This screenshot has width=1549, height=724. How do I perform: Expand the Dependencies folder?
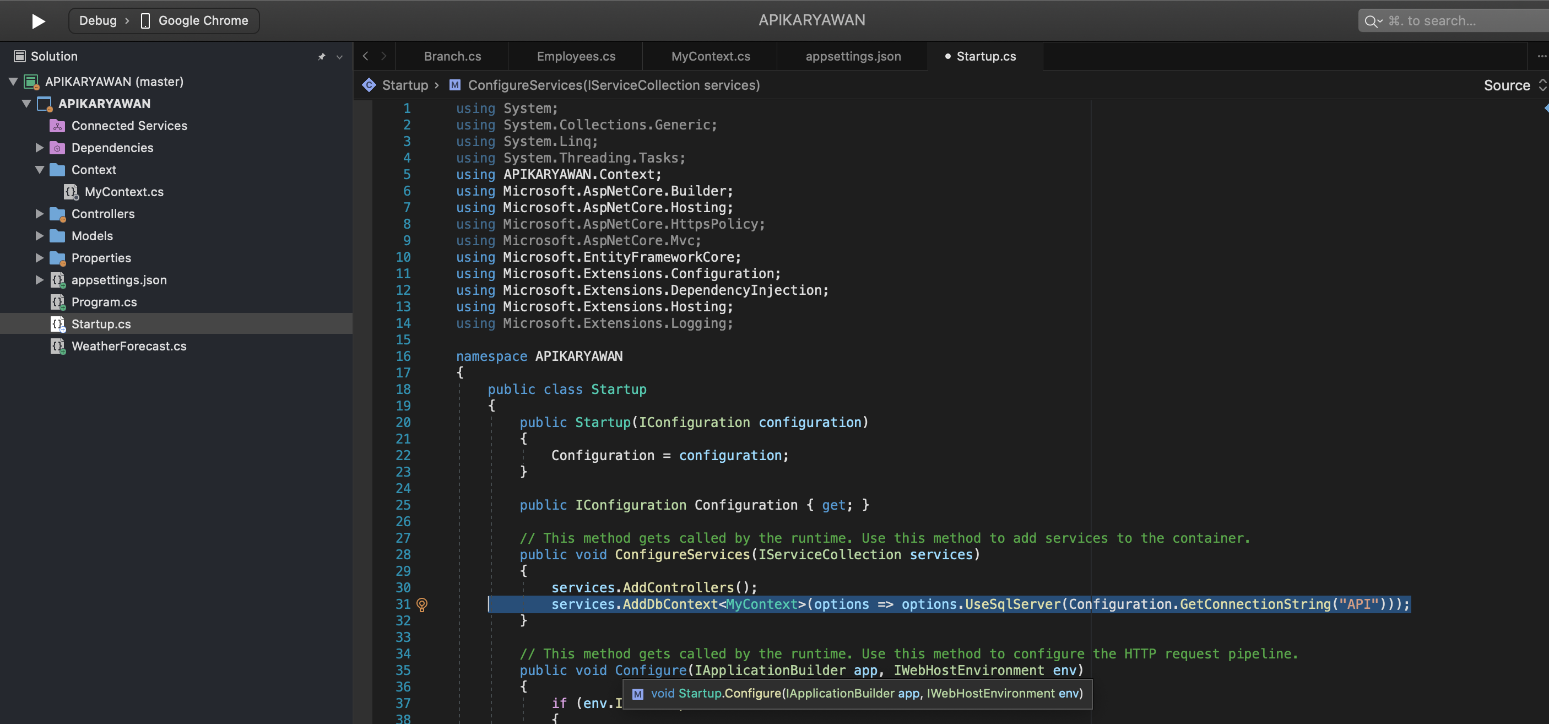pyautogui.click(x=40, y=148)
